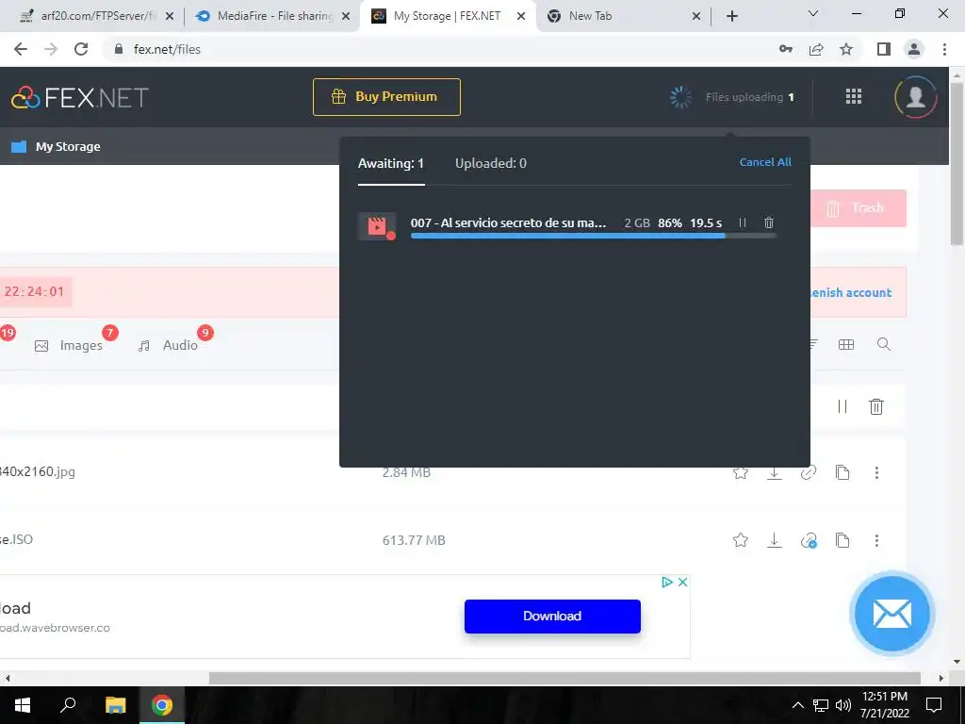The image size is (965, 724).
Task: Click Cancel All uploads link
Action: [765, 162]
